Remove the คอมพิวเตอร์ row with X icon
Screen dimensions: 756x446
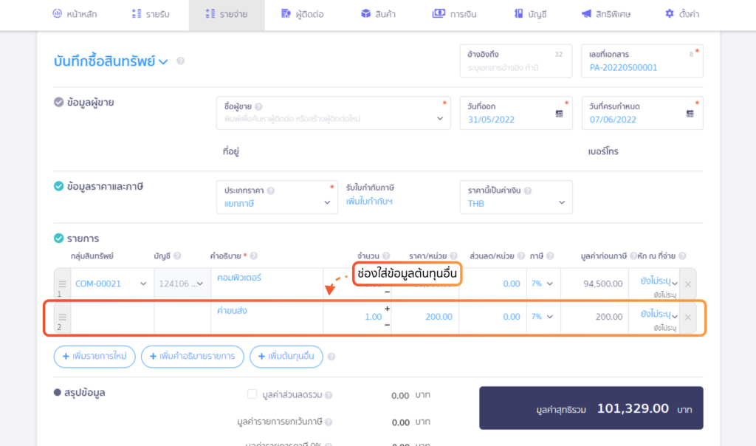click(688, 284)
